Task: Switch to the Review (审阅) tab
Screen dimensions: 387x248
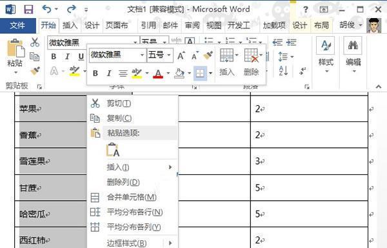Action: [192, 25]
